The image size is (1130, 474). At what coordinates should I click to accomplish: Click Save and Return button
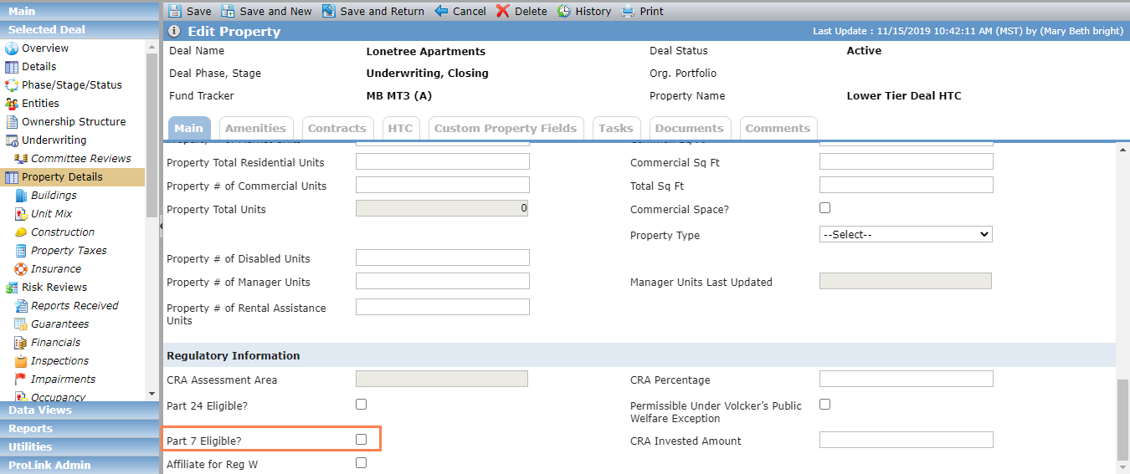(373, 11)
